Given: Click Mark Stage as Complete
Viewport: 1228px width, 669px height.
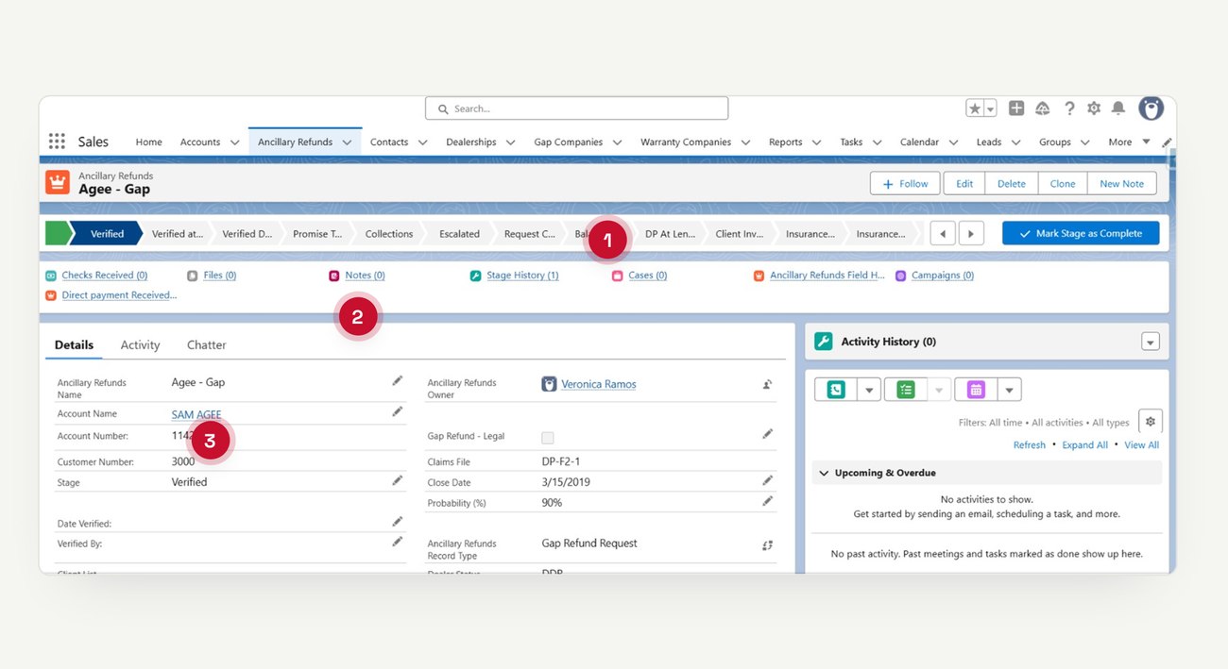Looking at the screenshot, I should 1081,233.
